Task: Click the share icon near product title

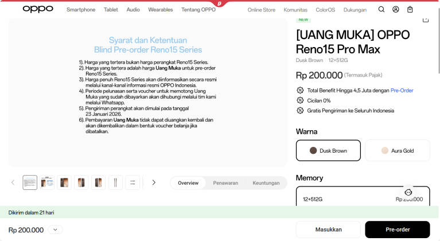Action: [426, 20]
